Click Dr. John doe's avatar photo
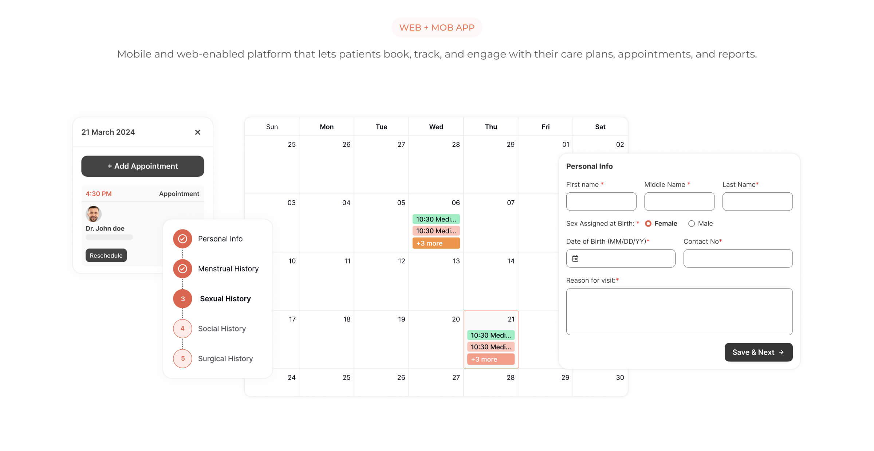This screenshot has width=874, height=451. point(93,214)
